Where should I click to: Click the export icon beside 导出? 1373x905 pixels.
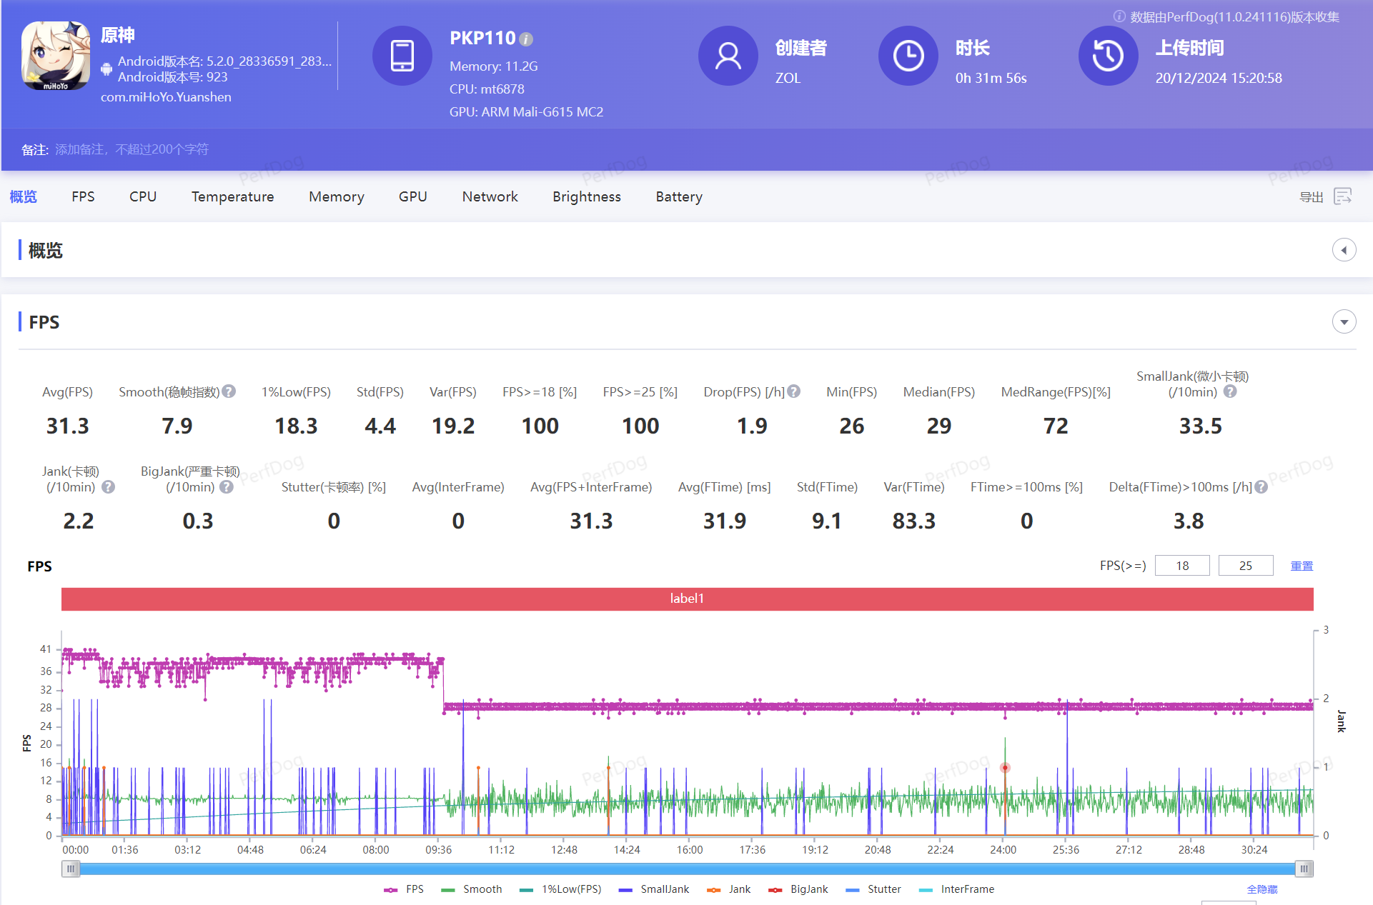1343,196
